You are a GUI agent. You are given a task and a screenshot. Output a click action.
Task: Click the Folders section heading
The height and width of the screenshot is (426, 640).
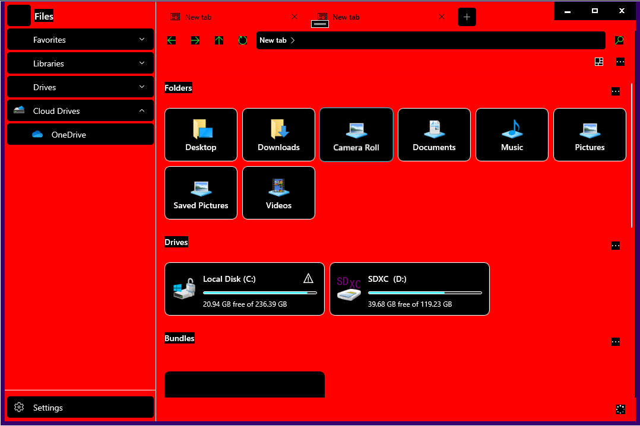pyautogui.click(x=178, y=88)
